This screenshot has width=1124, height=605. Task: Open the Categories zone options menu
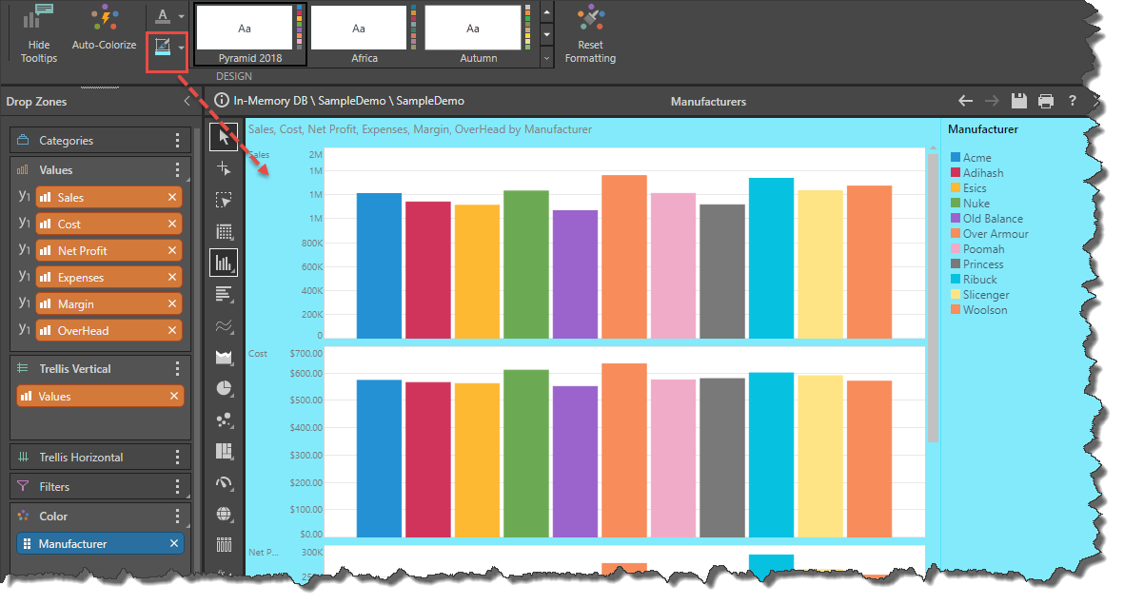(177, 141)
